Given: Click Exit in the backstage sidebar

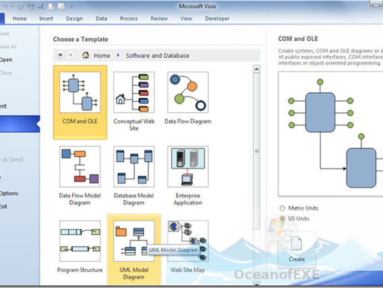Looking at the screenshot, I should [x=3, y=206].
